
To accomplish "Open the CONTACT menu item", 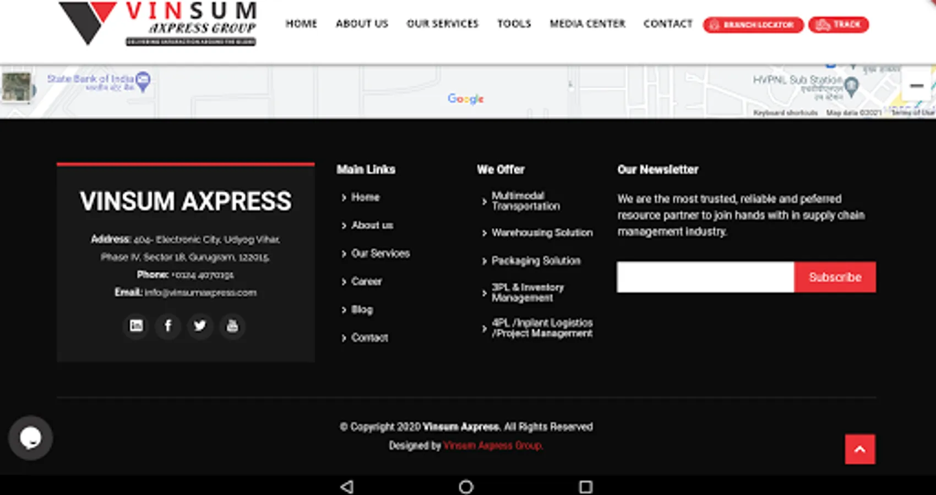I will [668, 24].
